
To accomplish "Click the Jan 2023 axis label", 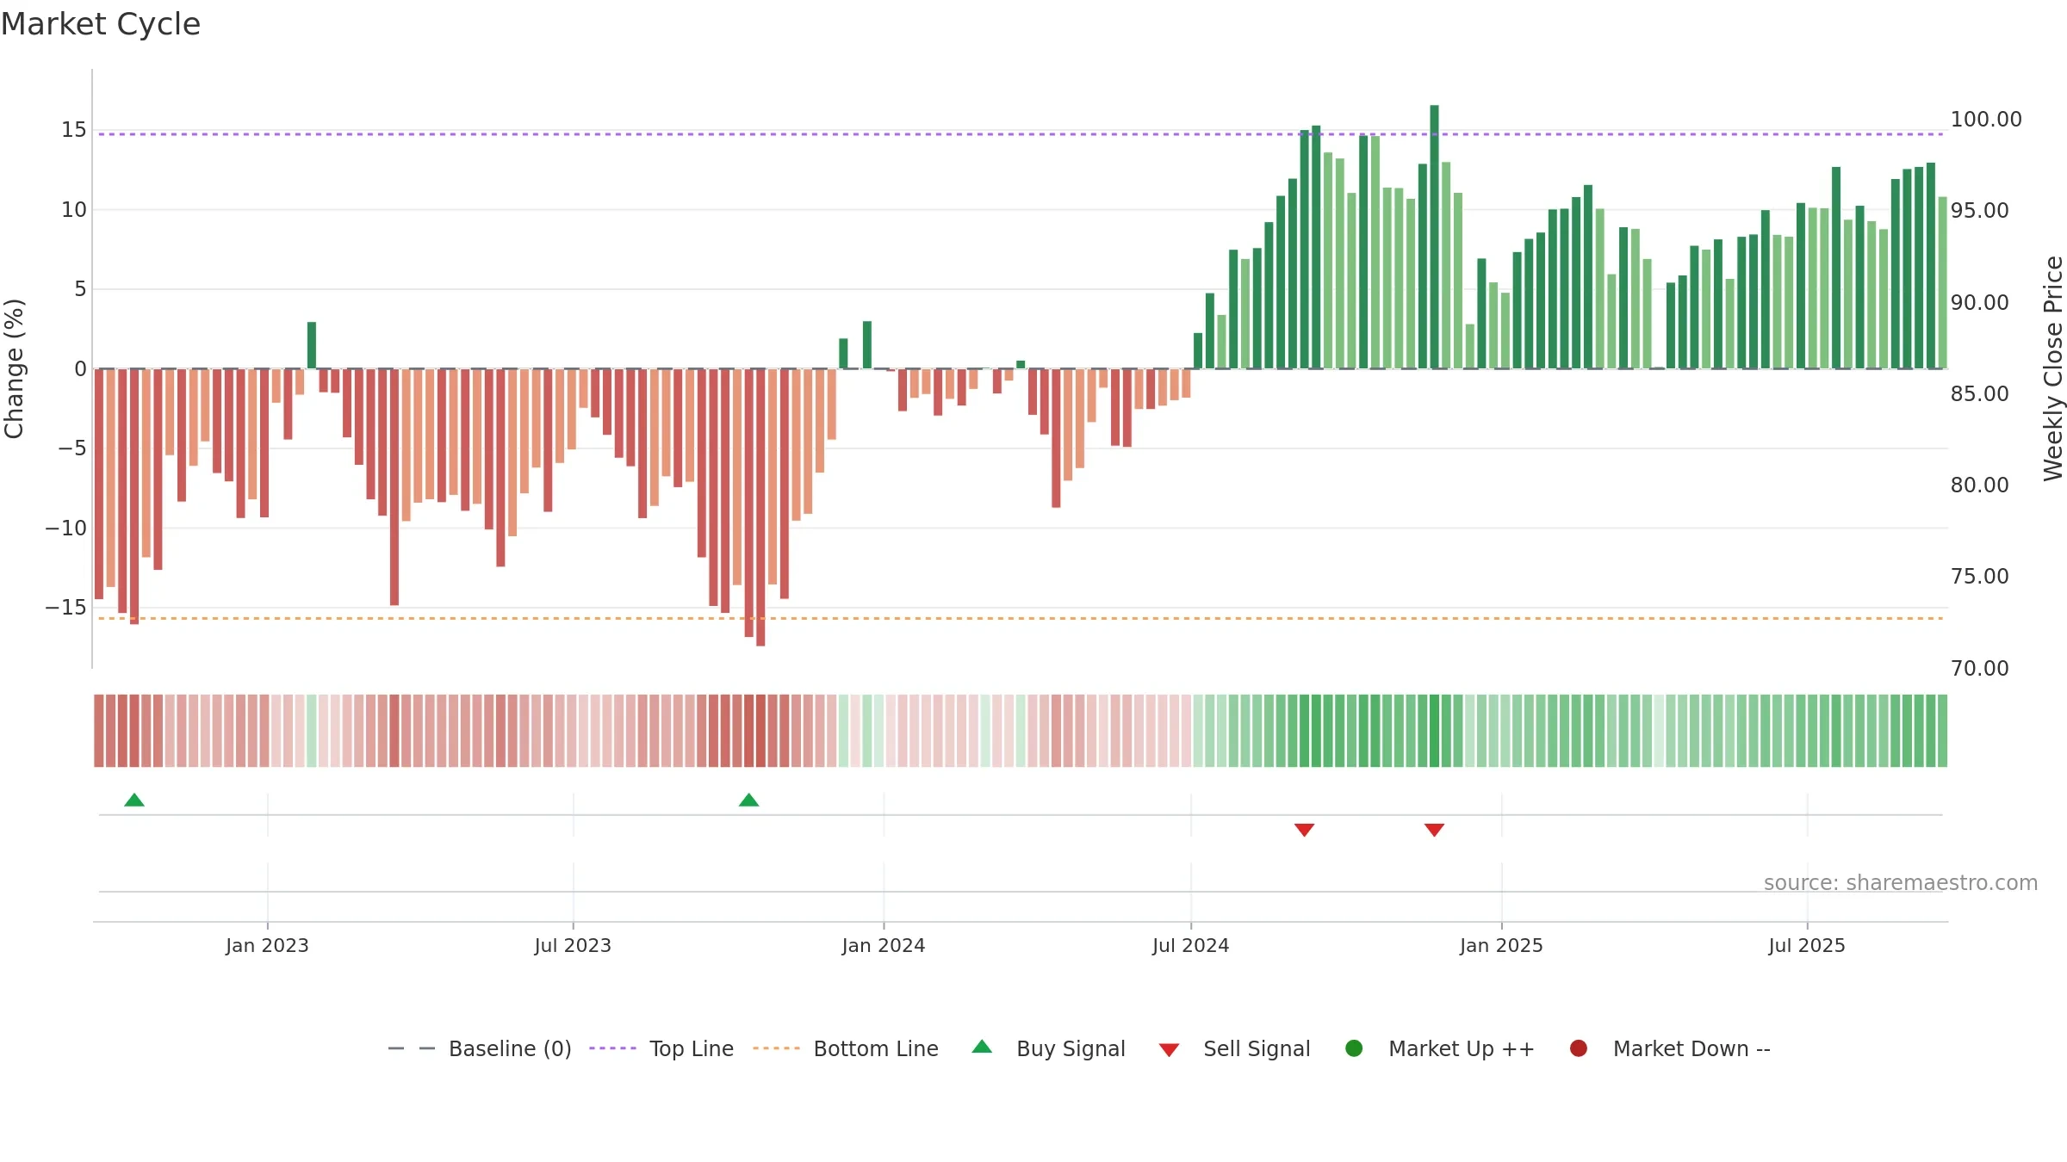I will pos(267,945).
